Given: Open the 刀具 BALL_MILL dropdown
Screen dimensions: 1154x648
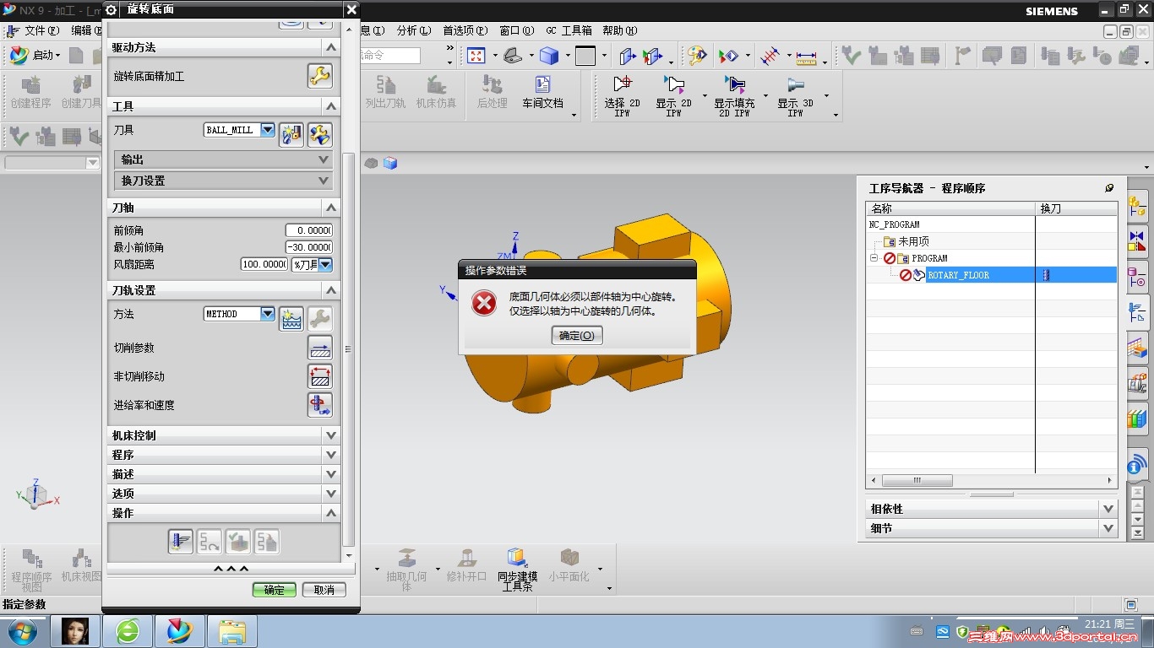Looking at the screenshot, I should tap(268, 130).
